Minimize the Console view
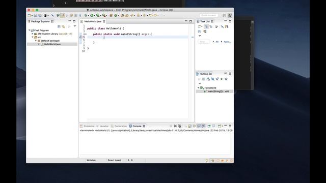The image size is (326, 183). click(x=226, y=126)
